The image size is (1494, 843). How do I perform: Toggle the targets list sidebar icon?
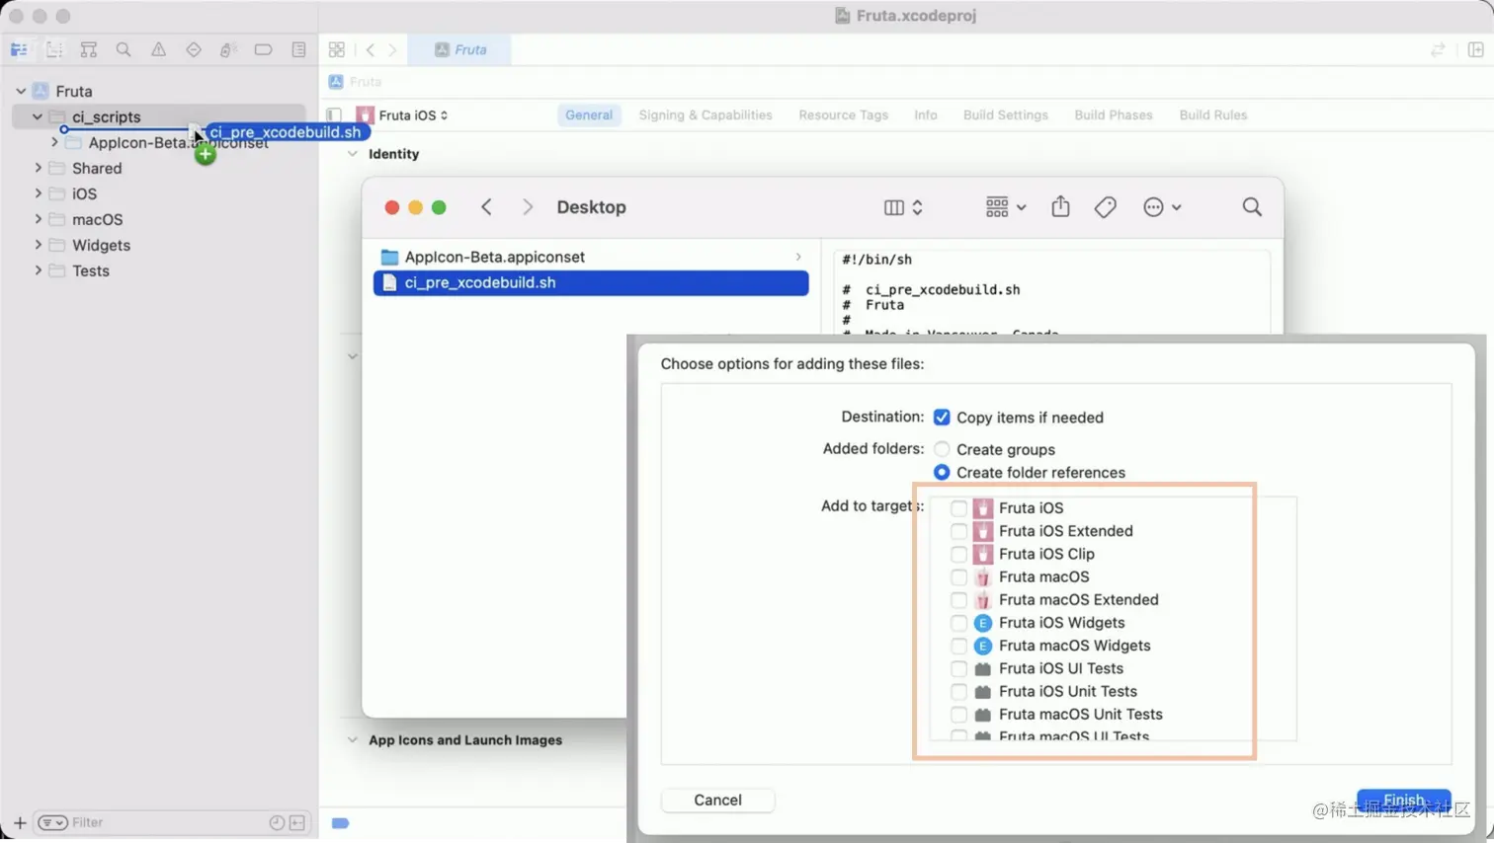coord(334,115)
